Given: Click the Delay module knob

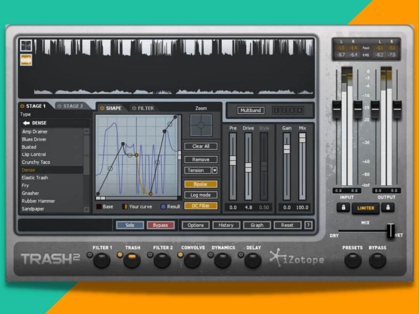Looking at the screenshot, I should (253, 260).
